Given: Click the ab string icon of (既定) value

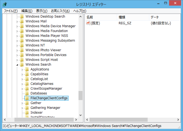Looking at the screenshot, I should [88, 23].
